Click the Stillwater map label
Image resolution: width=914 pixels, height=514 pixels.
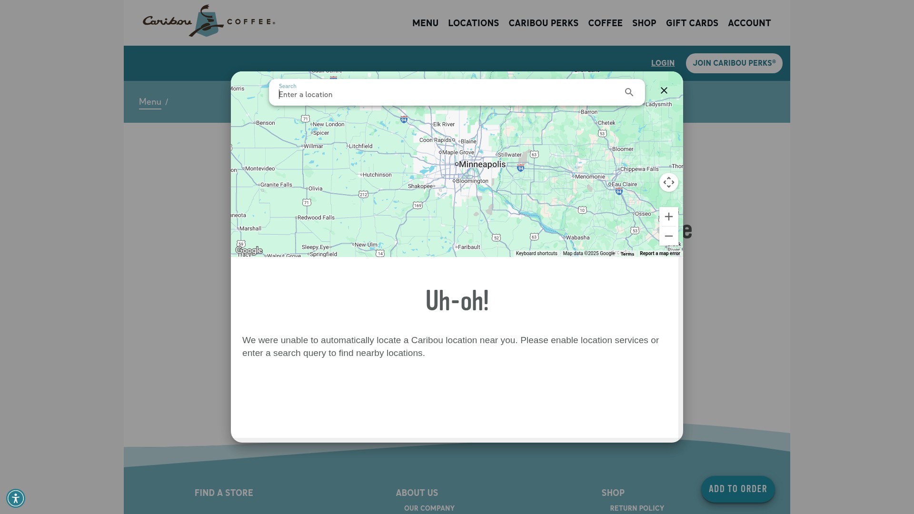509,155
